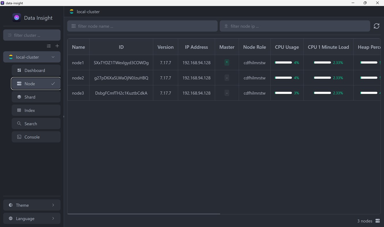Open the Search page
The height and width of the screenshot is (227, 384).
click(36, 123)
